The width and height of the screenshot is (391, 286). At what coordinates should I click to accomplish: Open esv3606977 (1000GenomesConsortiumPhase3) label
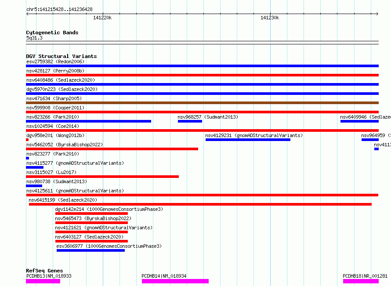109,246
